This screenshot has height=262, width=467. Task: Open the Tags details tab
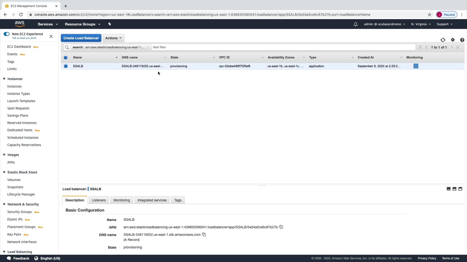pos(178,200)
